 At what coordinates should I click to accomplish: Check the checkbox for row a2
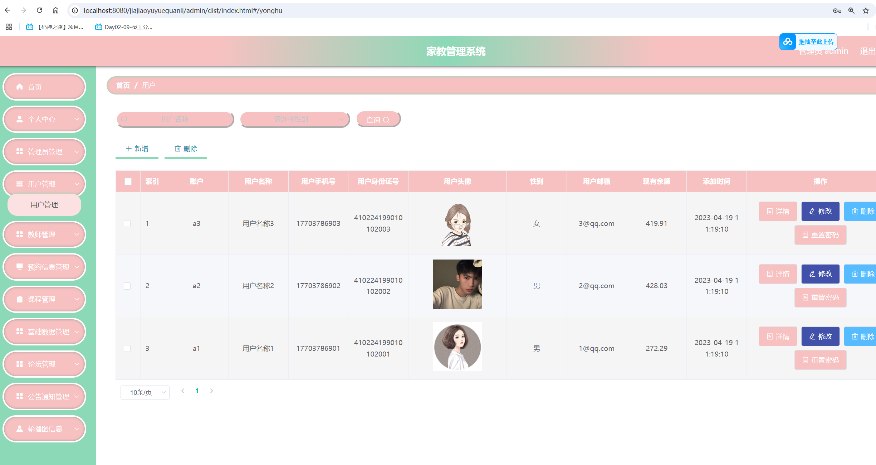click(x=127, y=286)
